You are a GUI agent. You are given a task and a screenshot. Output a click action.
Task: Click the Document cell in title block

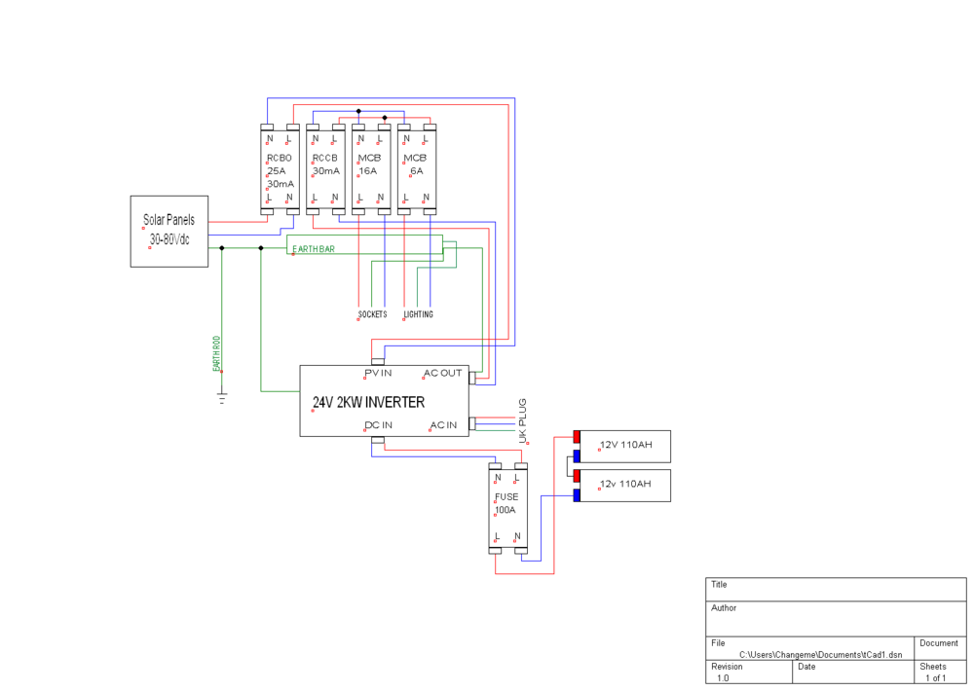[x=941, y=648]
